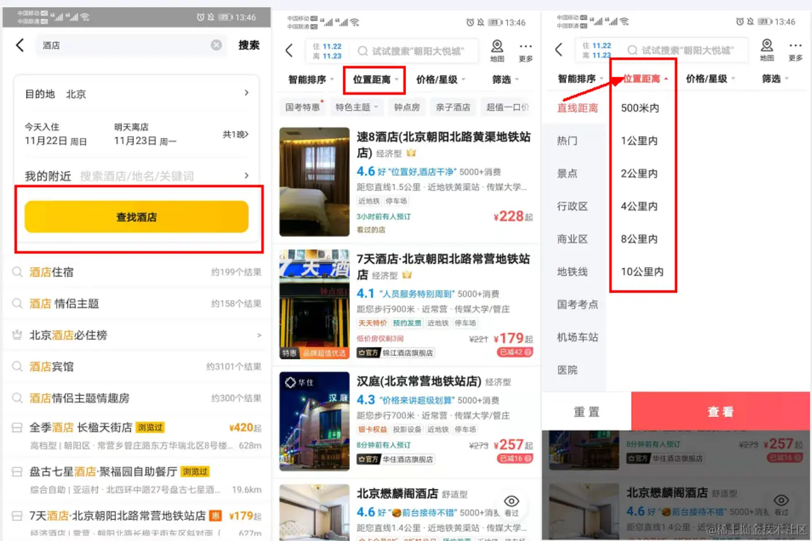
Task: Clear the 酒店 search text with the X icon
Action: 216,45
